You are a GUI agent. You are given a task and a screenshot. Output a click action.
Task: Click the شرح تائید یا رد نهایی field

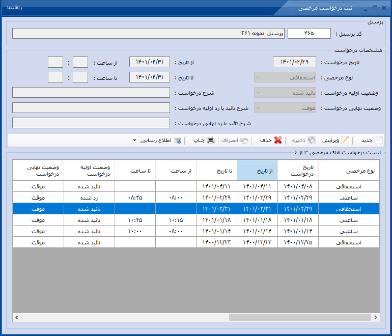(x=91, y=123)
